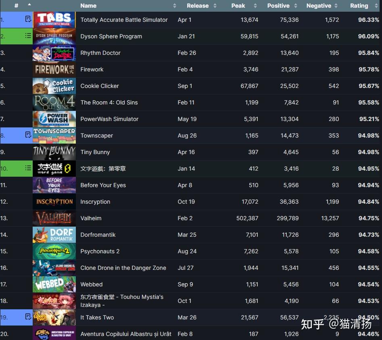
Task: Open the Dorfromantik thumbnail image
Action: (54, 235)
